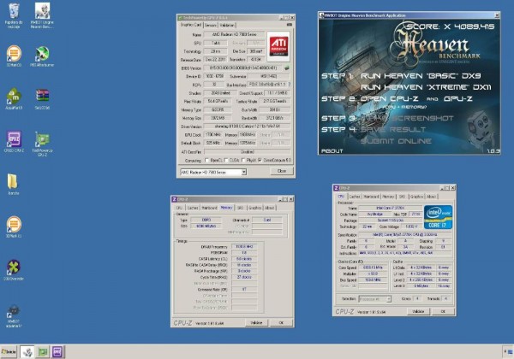The width and height of the screenshot is (514, 359).
Task: Click the Close button in GPU-Z
Action: coord(282,171)
